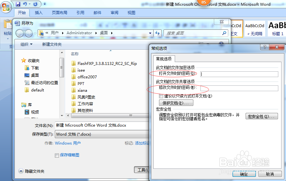Viewport: 286px width, 181px height.
Task: Click 打开文件时的密码 input field
Action: click(x=239, y=74)
